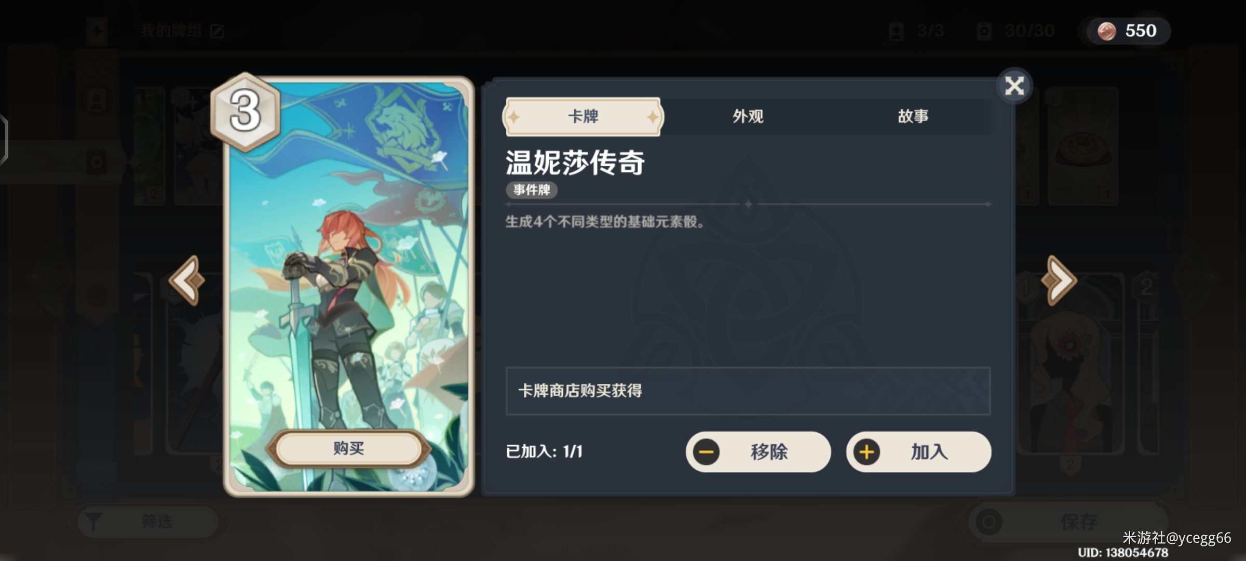
Task: Click the edit deck name pencil icon
Action: tap(218, 31)
